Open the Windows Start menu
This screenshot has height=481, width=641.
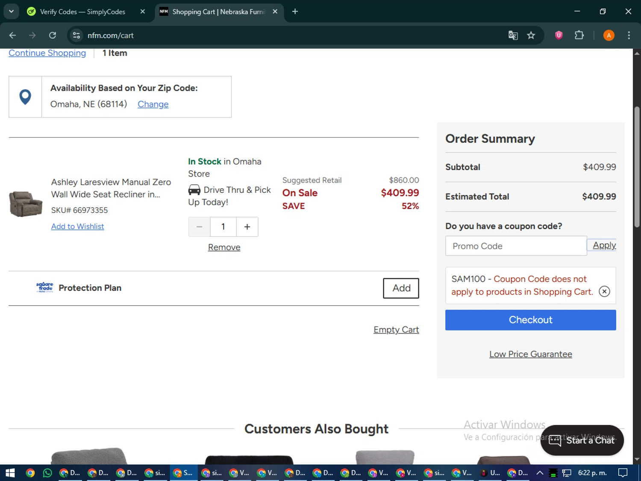10,473
